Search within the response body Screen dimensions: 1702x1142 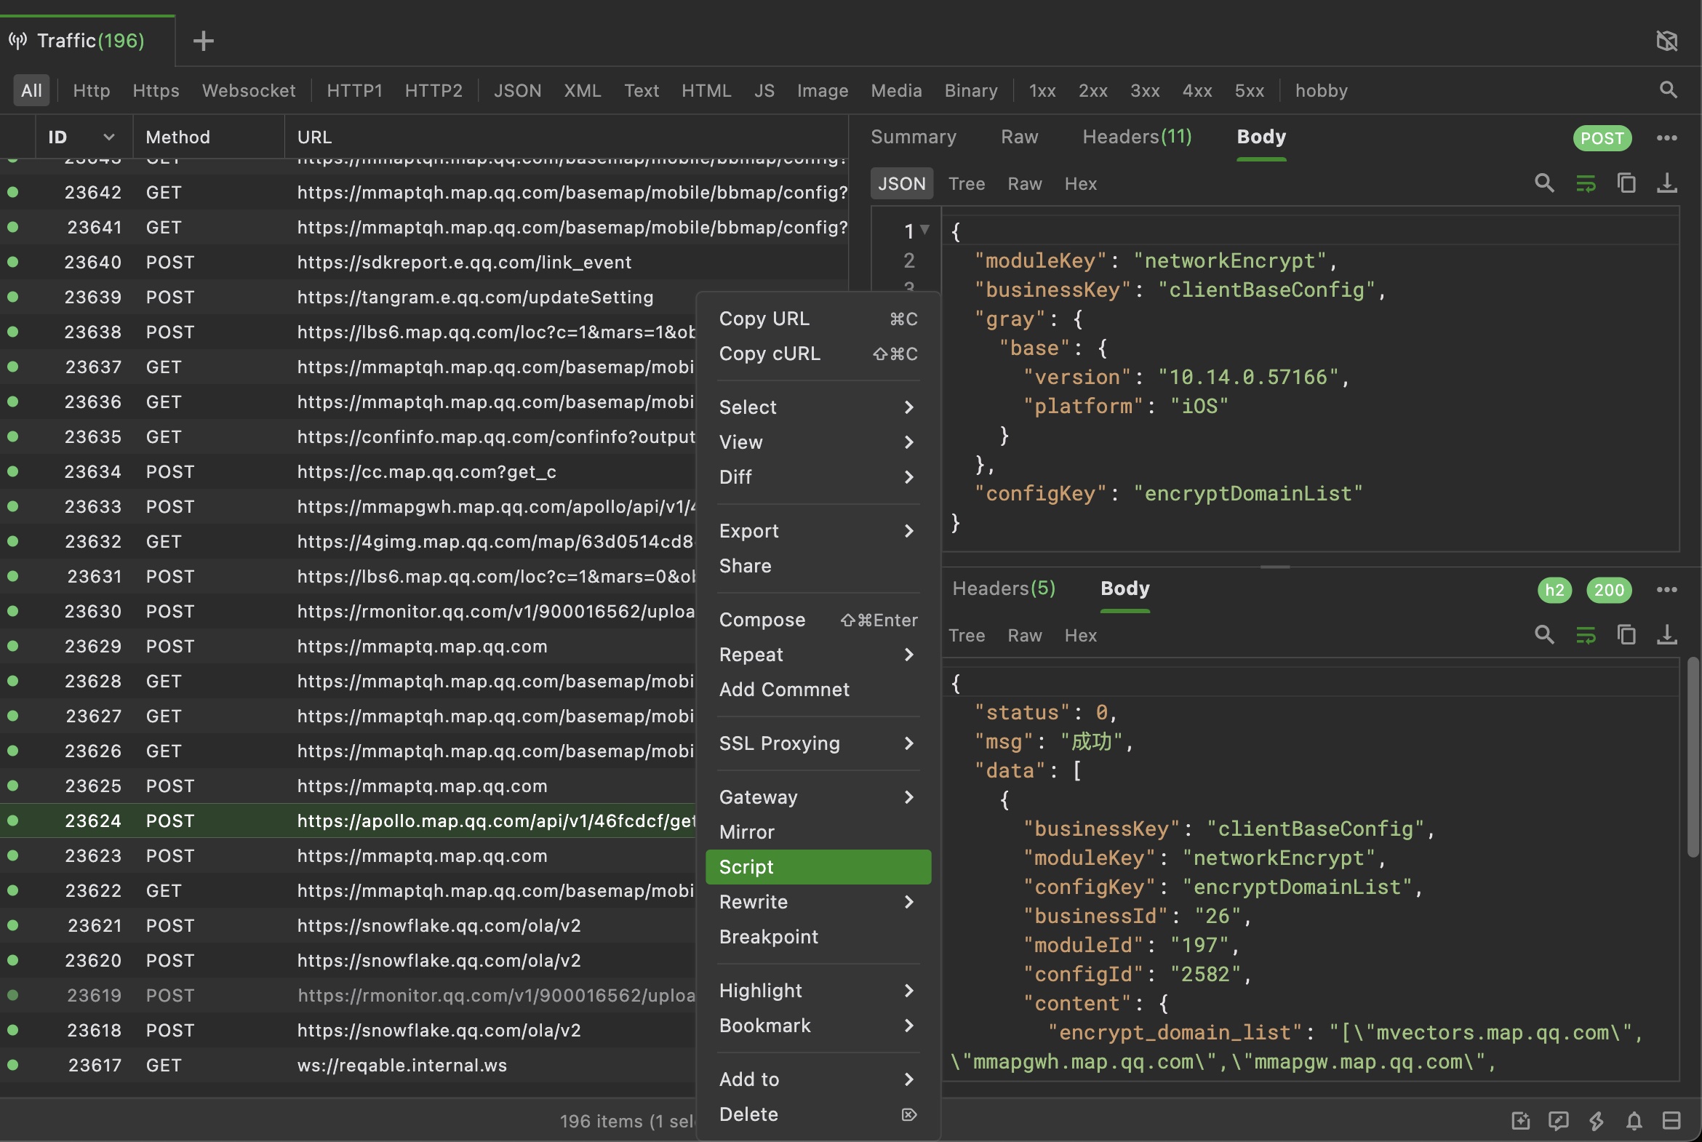tap(1544, 634)
